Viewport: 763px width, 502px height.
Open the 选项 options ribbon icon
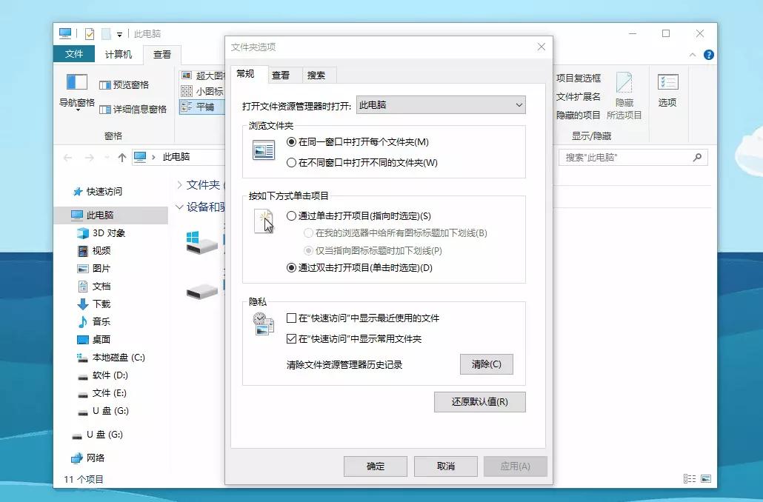667,93
